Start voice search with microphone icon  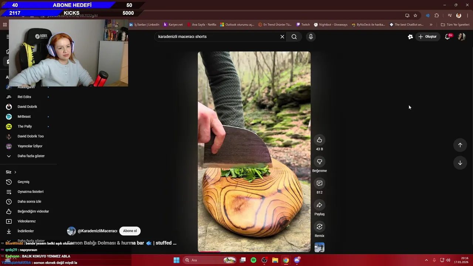[311, 37]
